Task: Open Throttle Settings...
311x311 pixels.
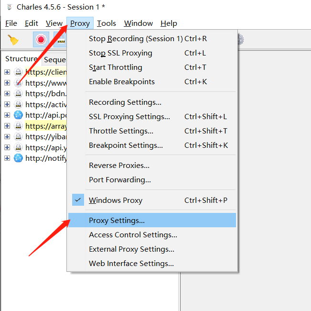Action: (152, 131)
